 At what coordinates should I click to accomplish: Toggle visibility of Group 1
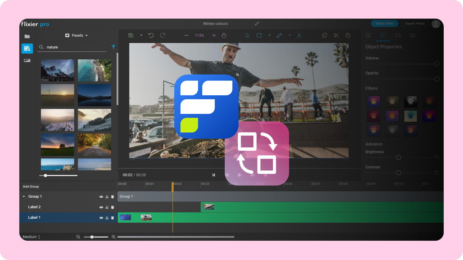click(101, 196)
